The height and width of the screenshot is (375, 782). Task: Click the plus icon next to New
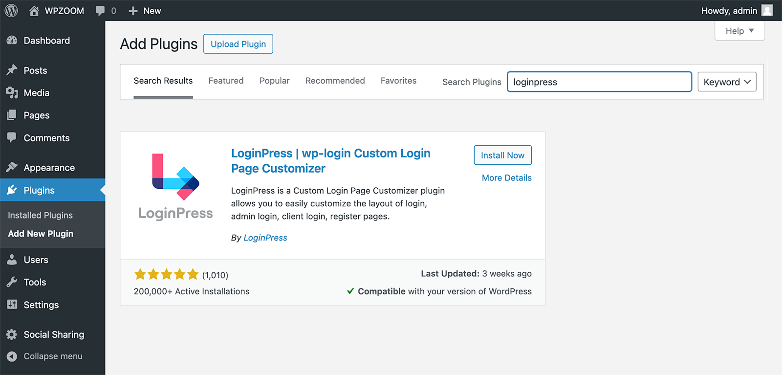pos(133,11)
